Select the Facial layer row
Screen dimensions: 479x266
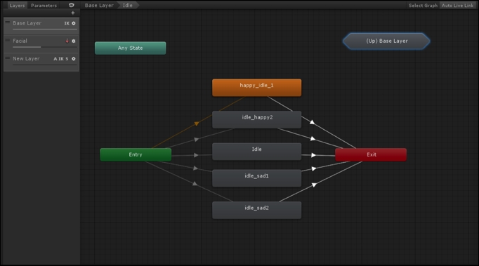pyautogui.click(x=41, y=44)
